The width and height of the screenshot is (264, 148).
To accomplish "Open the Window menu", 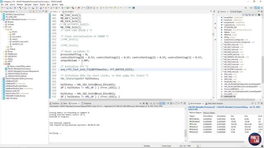I will [x=55, y=5].
